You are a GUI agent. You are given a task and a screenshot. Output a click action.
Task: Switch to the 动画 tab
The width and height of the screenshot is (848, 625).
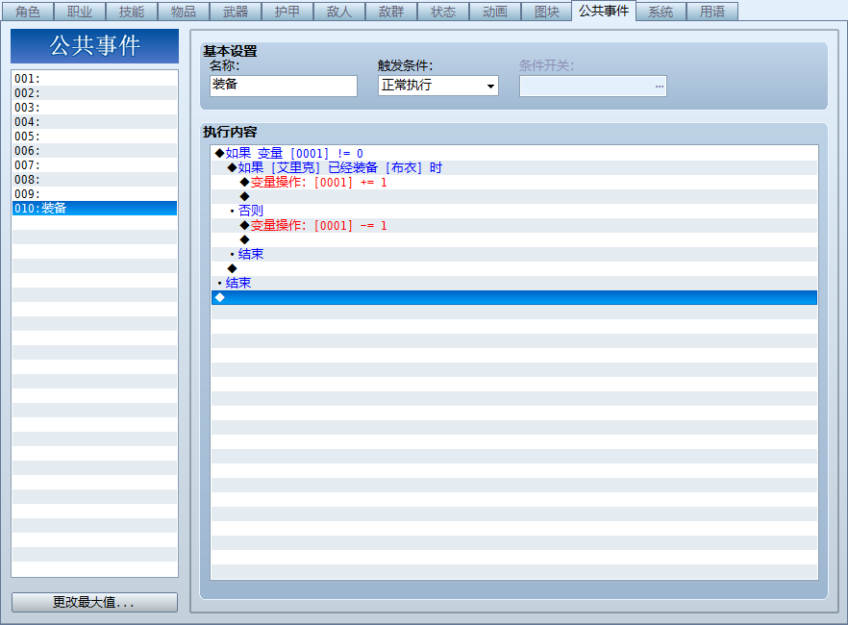pos(495,12)
